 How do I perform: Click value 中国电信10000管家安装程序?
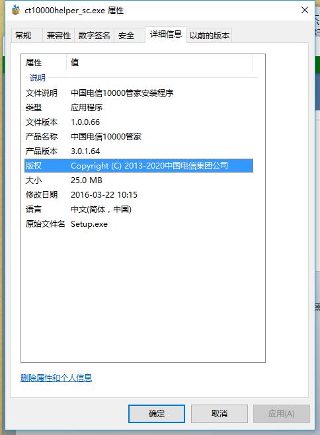pyautogui.click(x=122, y=93)
